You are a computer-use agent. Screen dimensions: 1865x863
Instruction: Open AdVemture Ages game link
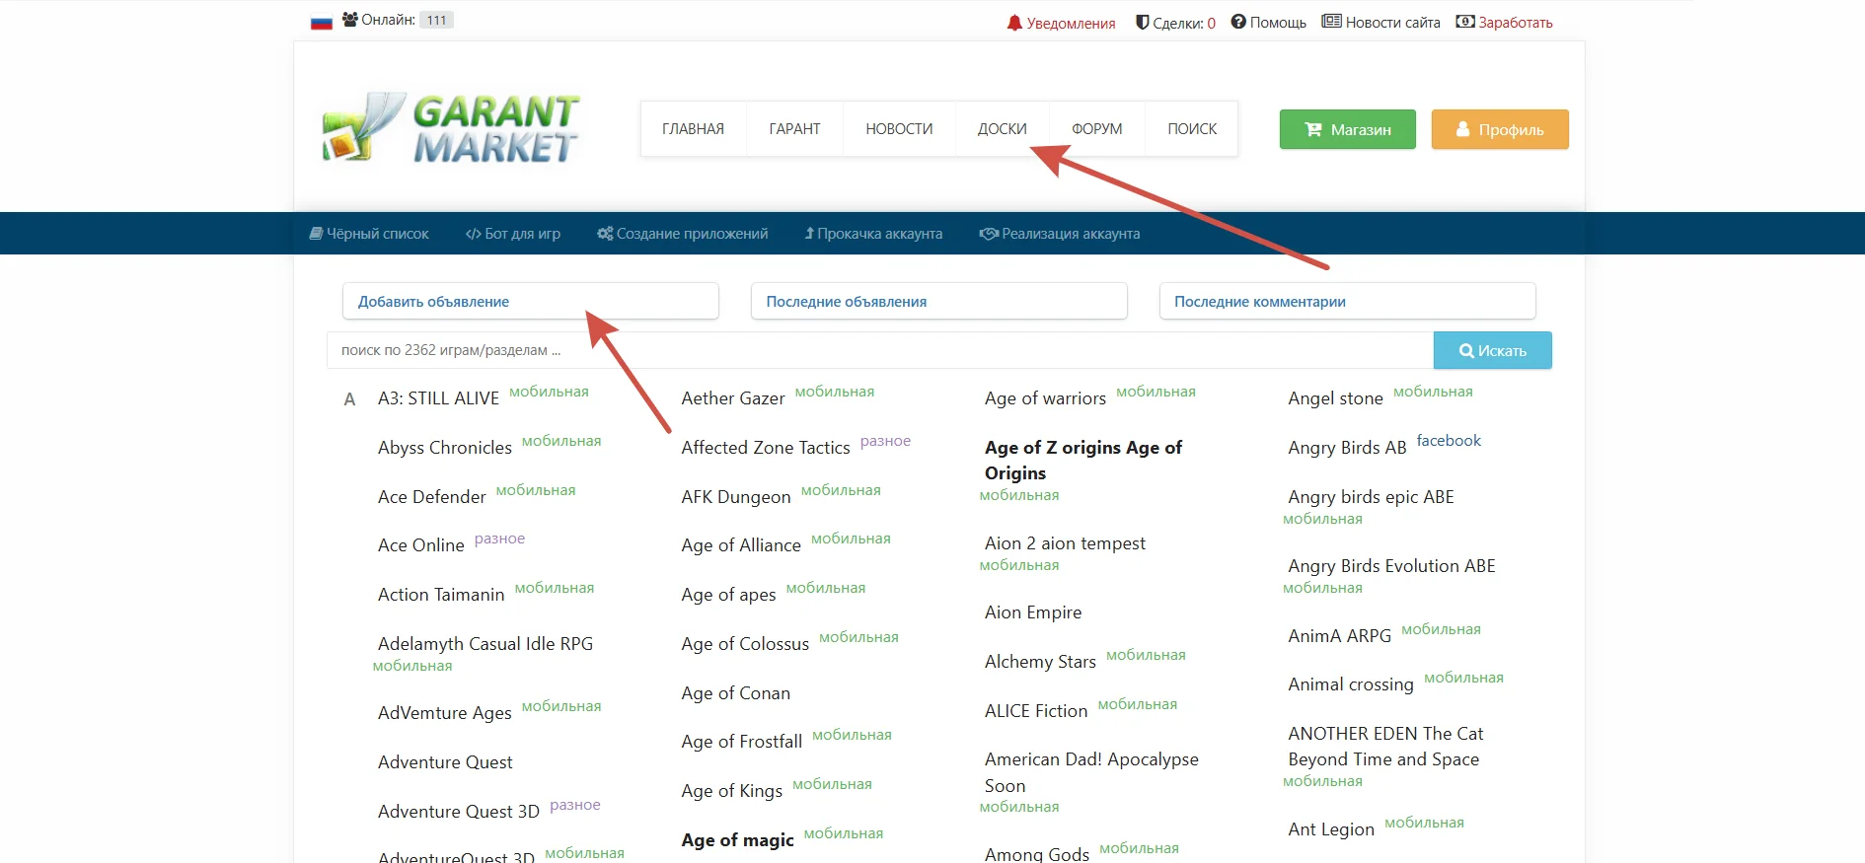tap(444, 713)
